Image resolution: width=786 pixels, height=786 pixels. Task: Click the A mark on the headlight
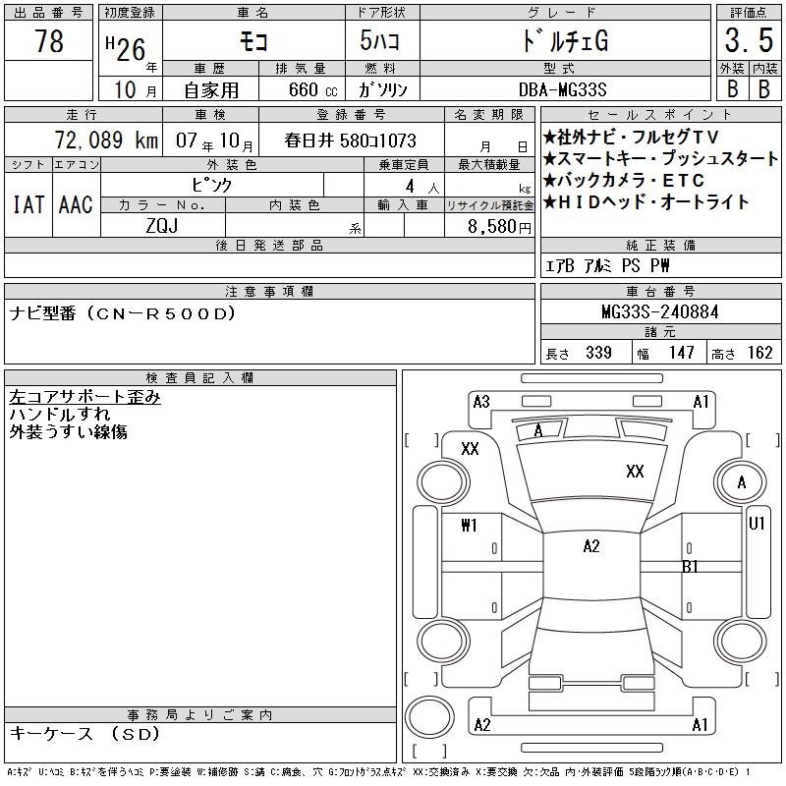point(537,430)
